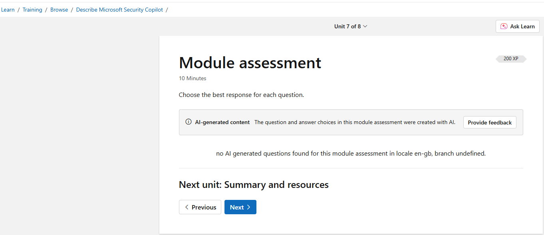
Task: Click the info circle icon beside AI-generated content
Action: tap(189, 122)
